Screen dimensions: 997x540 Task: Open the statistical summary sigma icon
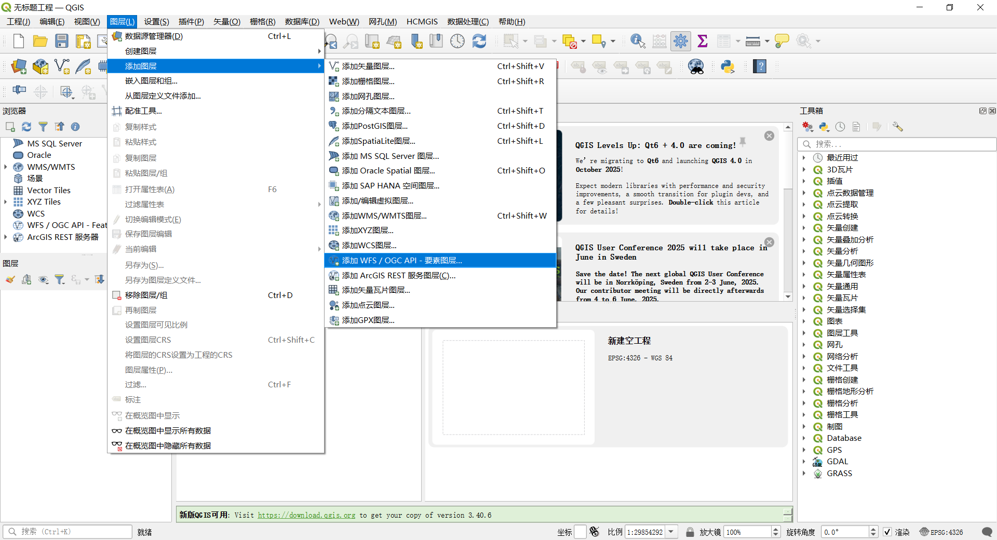tap(703, 41)
